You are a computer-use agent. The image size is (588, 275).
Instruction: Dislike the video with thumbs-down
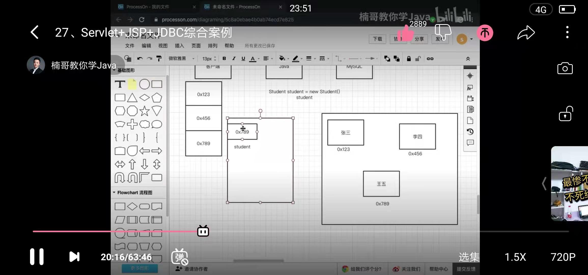click(443, 33)
